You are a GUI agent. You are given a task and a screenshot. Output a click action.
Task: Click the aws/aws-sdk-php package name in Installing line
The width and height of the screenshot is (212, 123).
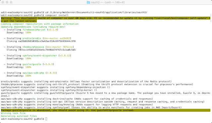pyautogui.click(x=33, y=73)
